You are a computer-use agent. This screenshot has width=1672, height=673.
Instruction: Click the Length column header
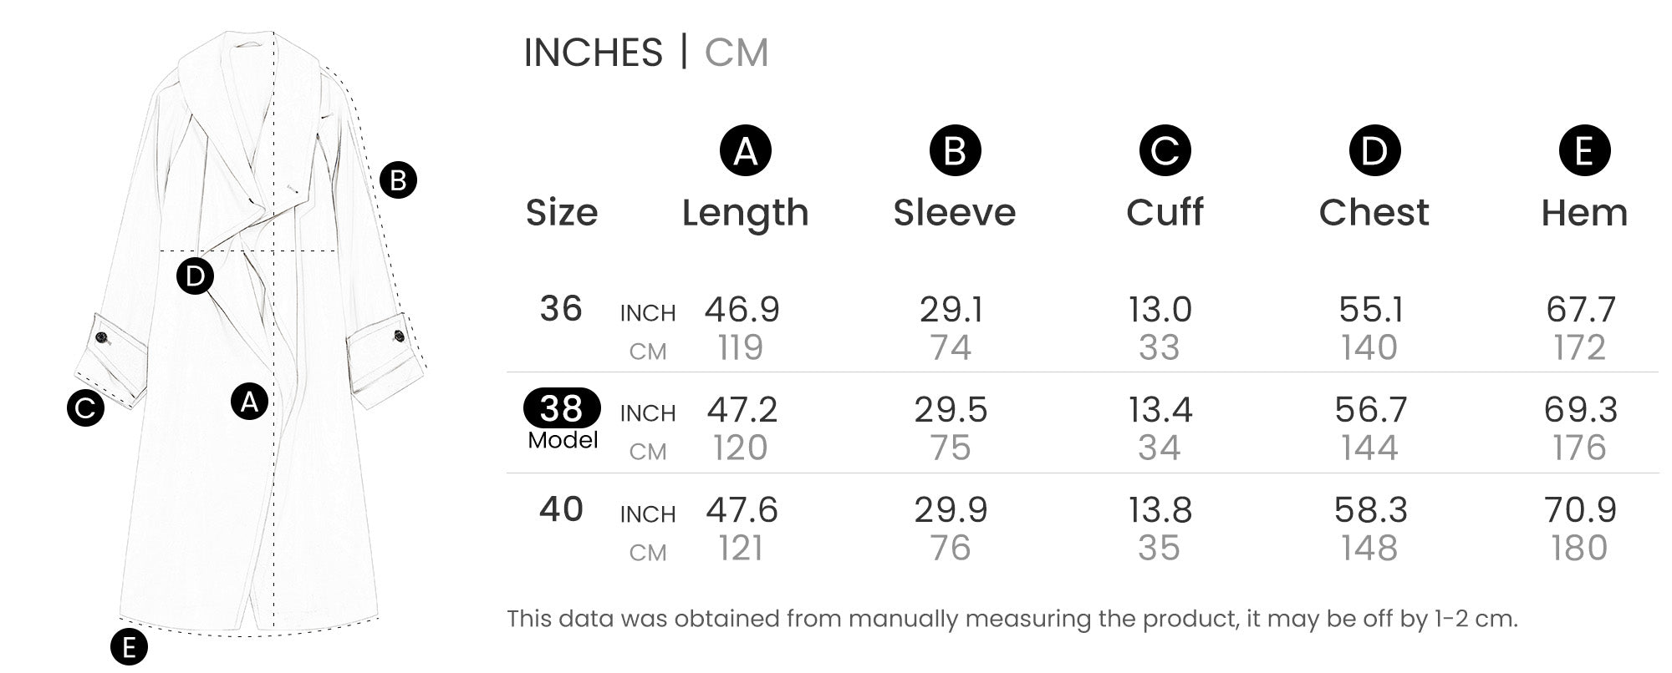[745, 212]
